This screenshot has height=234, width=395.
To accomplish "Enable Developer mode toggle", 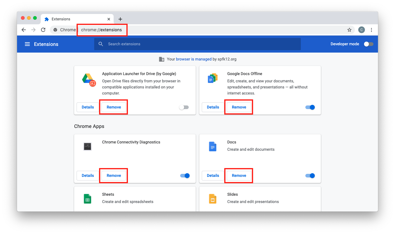I will point(368,44).
